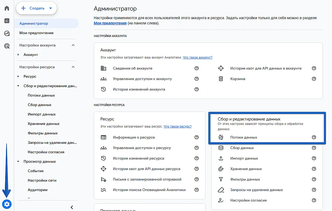Image resolution: width=332 pixels, height=211 pixels.
Task: Open История квот для API данных ресурса
Action: (146, 169)
